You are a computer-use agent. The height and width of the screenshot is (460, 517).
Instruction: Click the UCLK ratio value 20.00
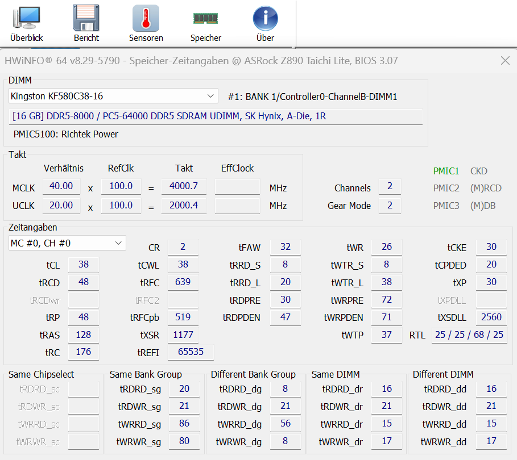click(61, 206)
